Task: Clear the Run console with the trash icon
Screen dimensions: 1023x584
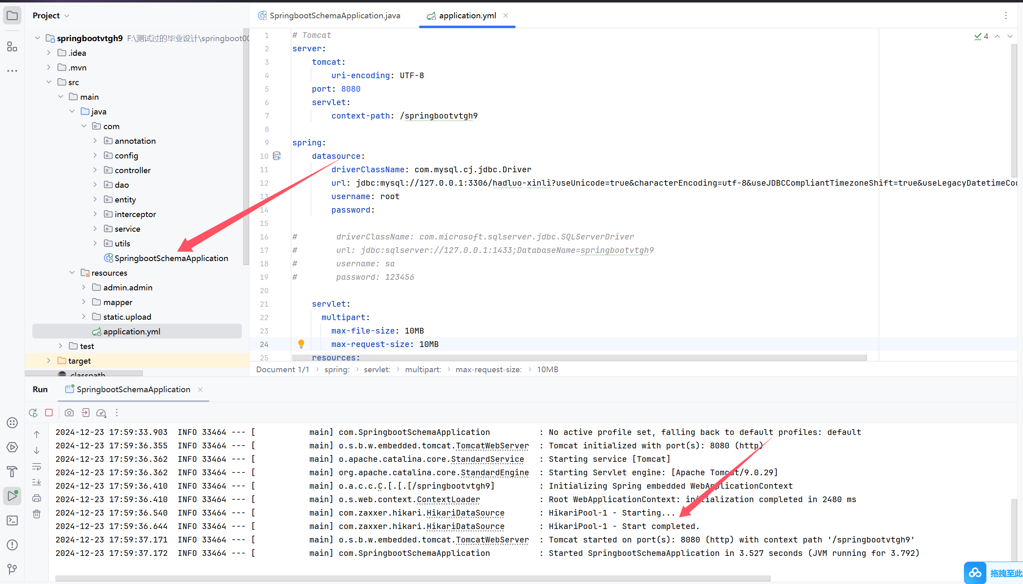Action: point(37,514)
